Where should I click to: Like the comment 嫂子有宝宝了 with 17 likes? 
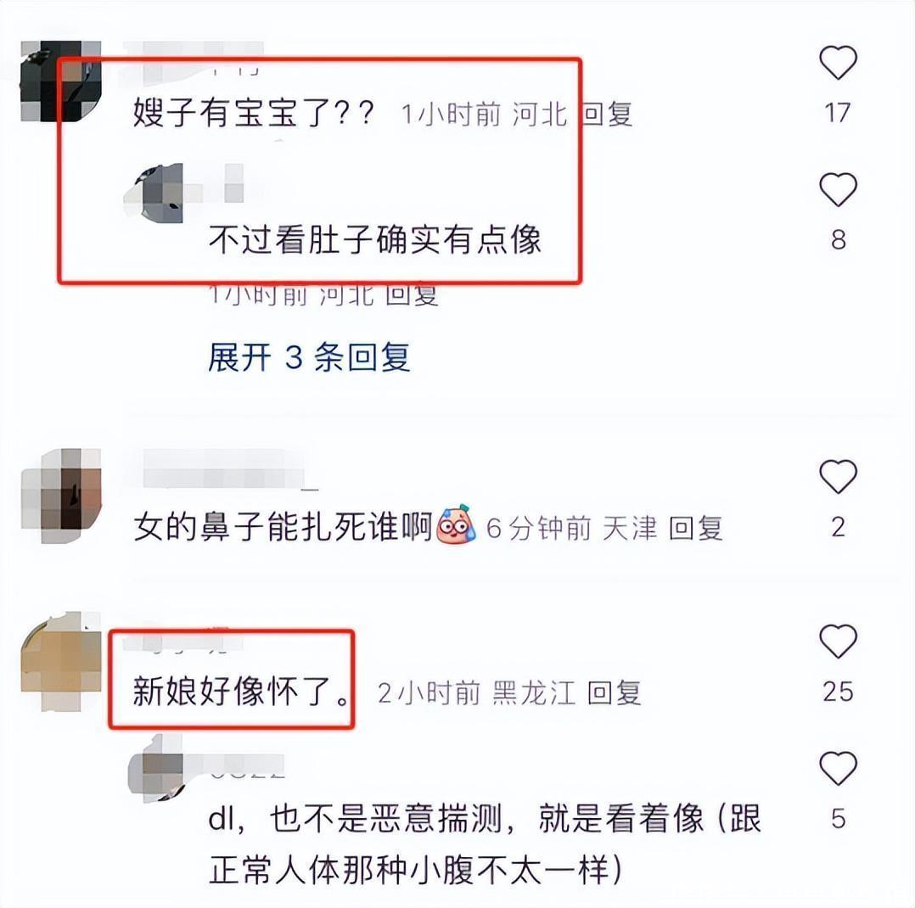pos(838,63)
